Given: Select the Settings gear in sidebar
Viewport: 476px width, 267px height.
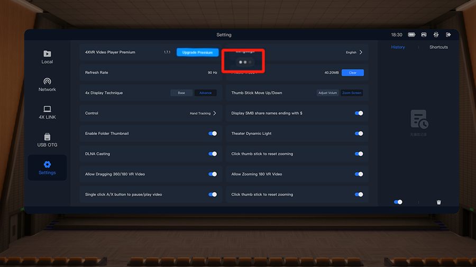Looking at the screenshot, I should [47, 168].
